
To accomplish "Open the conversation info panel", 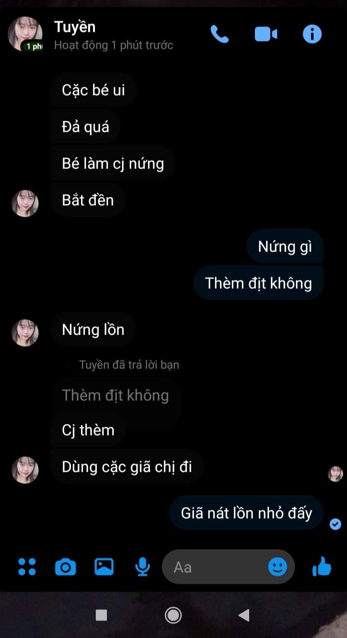I will tap(312, 34).
